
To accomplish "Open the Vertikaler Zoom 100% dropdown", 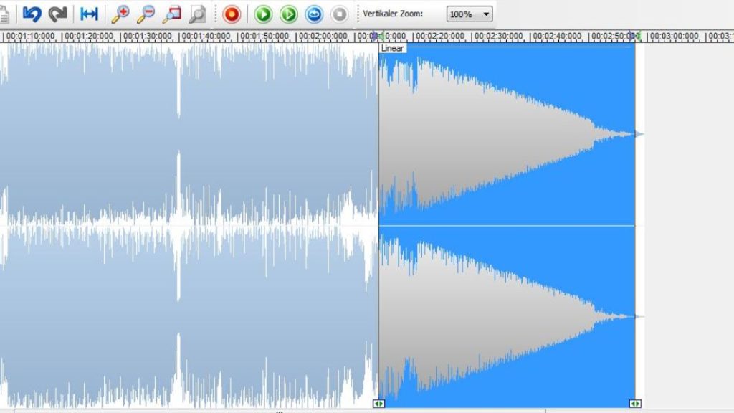I will (470, 14).
